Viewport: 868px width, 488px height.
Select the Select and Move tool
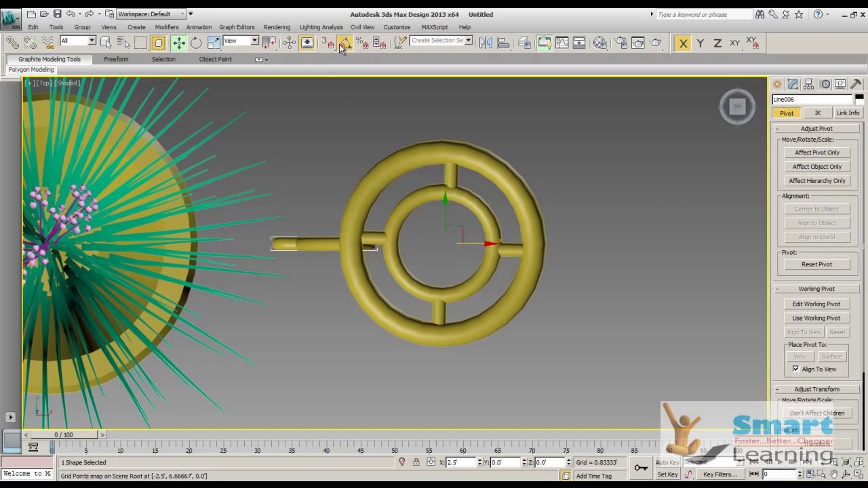point(179,43)
